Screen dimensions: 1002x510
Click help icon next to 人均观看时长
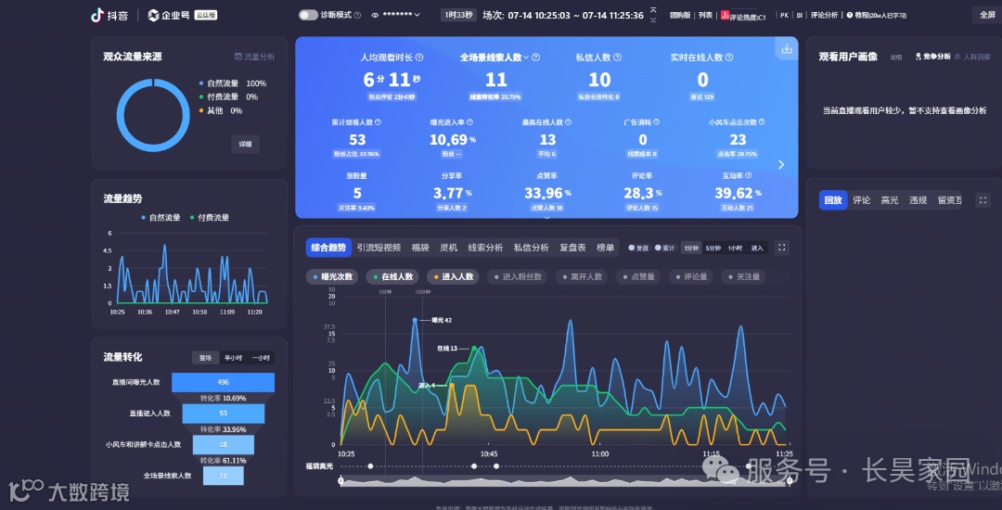[x=419, y=57]
